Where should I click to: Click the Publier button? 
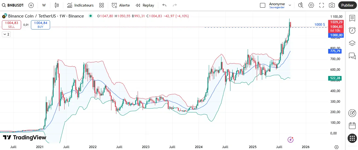pyautogui.click(x=348, y=5)
